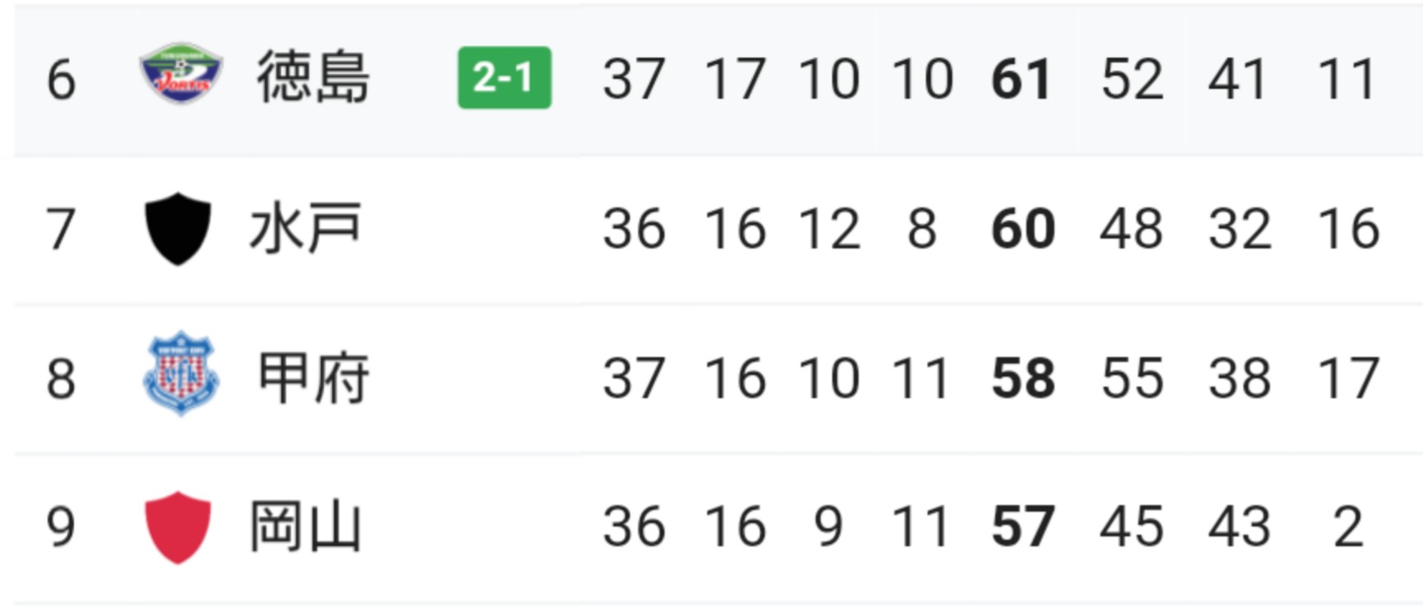Click 徳島's goals conceded value 41

point(1239,80)
